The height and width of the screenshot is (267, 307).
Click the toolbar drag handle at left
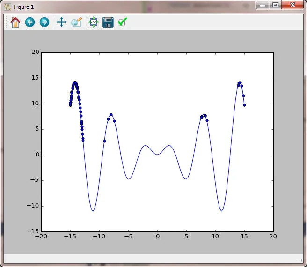(x=6, y=22)
